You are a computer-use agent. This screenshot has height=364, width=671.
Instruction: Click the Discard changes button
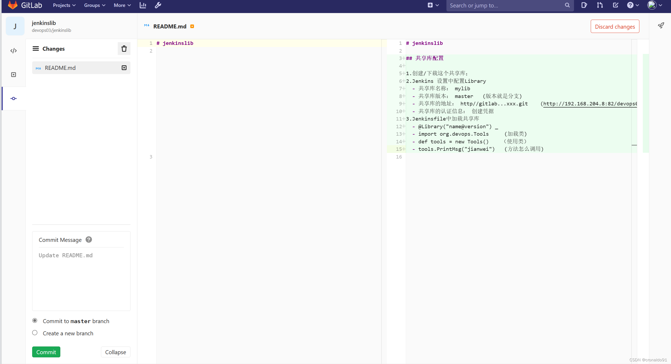(615, 27)
